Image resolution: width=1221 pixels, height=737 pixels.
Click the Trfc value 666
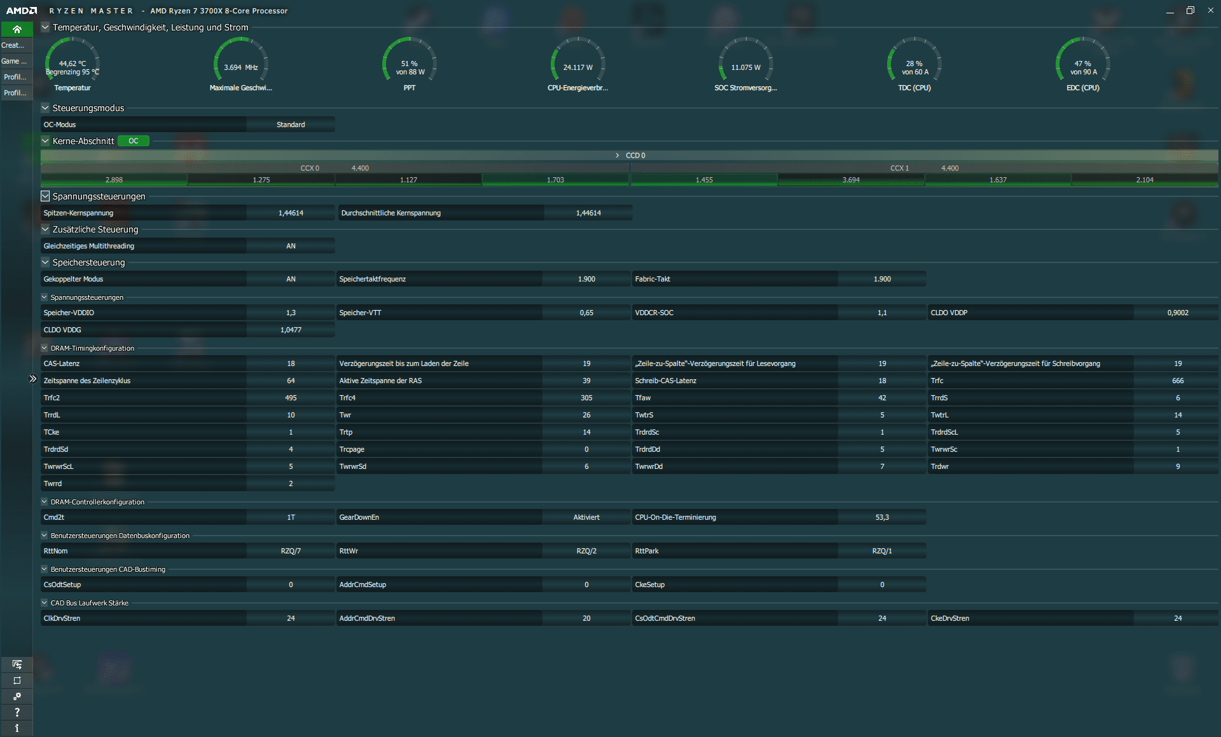coord(1178,381)
